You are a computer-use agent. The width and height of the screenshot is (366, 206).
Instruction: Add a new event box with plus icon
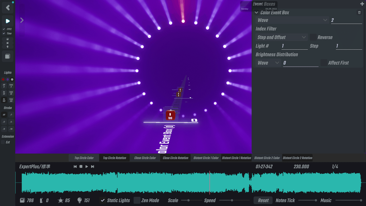[x=362, y=4]
